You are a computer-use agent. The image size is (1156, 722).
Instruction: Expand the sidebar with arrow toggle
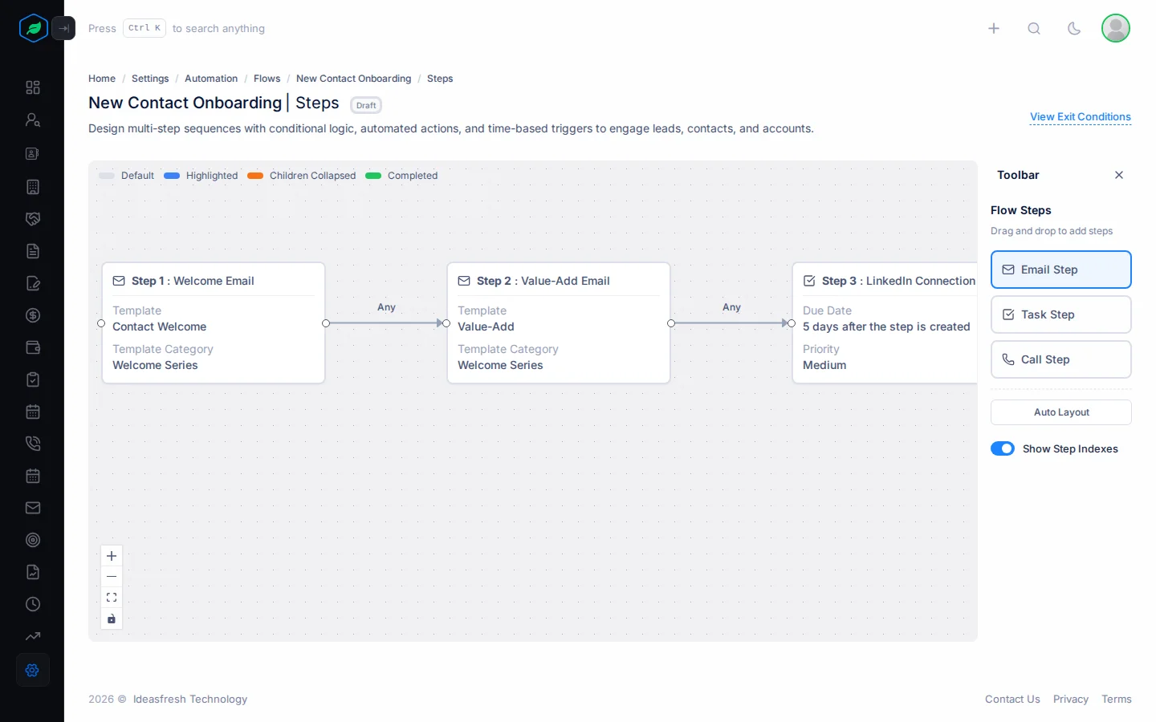(63, 28)
